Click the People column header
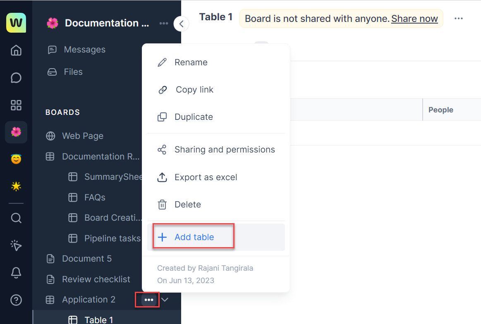The width and height of the screenshot is (481, 324). coord(440,110)
